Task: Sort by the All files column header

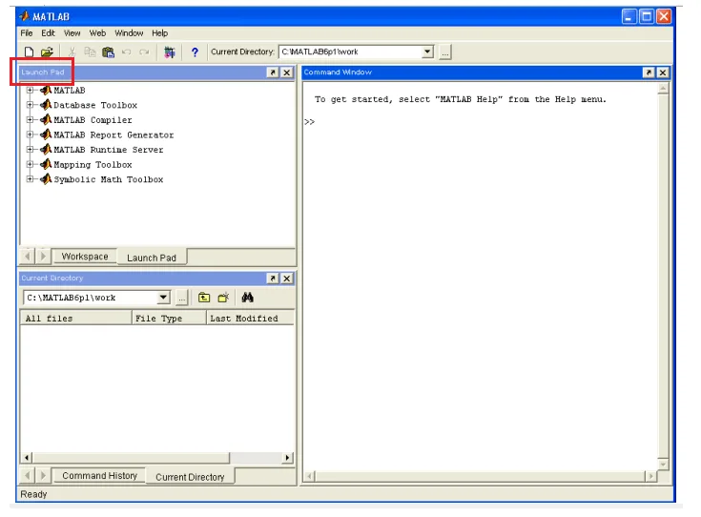Action: click(76, 318)
